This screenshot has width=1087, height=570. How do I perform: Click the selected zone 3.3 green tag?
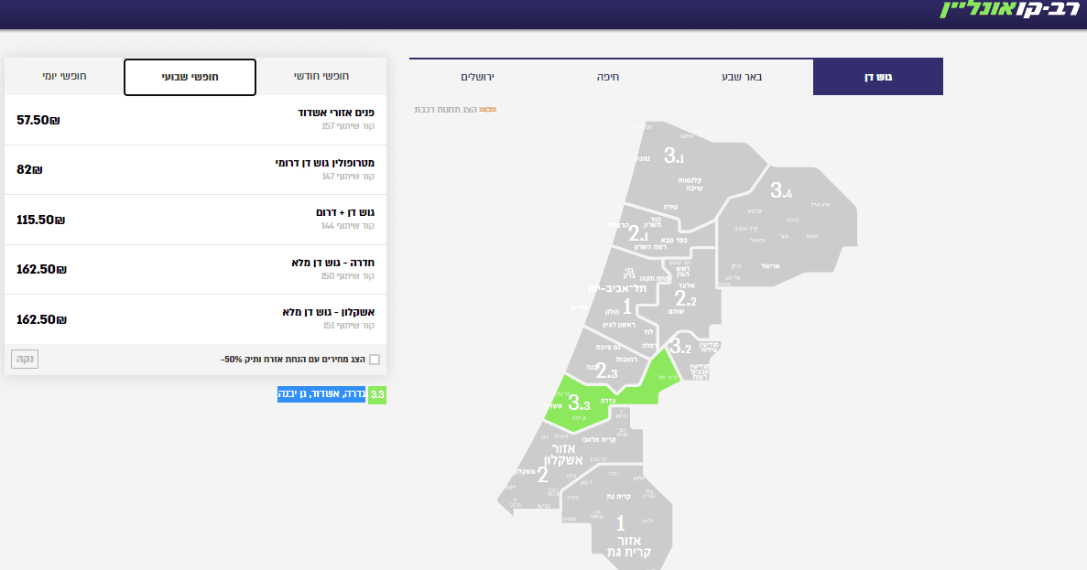coord(377,394)
